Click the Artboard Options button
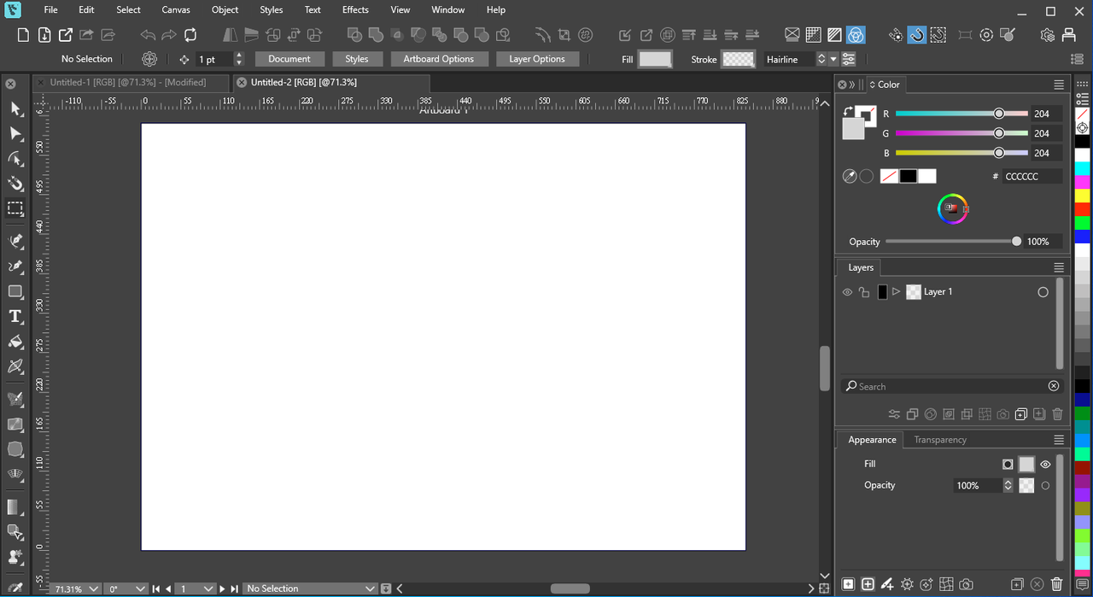Screen dimensions: 1093x597 click(x=439, y=59)
